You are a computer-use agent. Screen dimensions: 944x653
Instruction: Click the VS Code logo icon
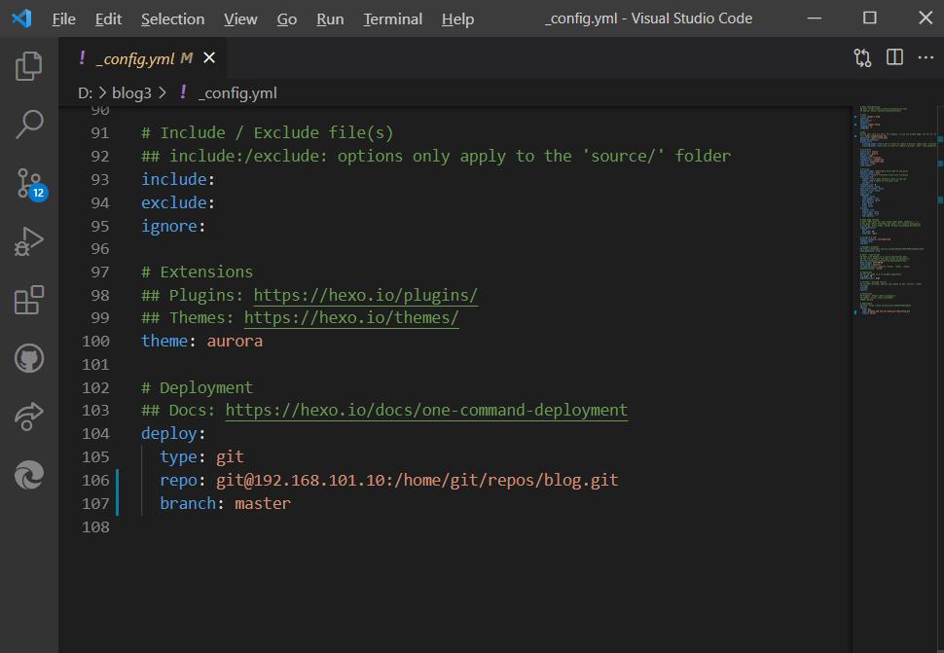coord(21,18)
